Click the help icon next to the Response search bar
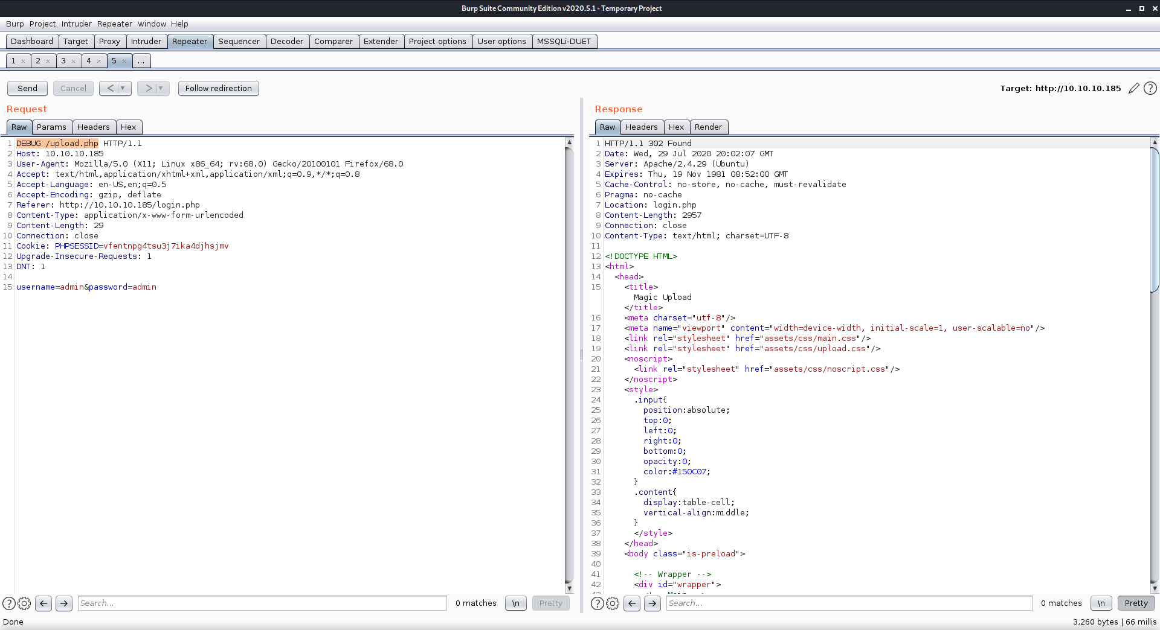This screenshot has height=630, width=1160. (597, 603)
